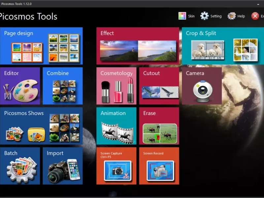Image resolution: width=264 pixels, height=198 pixels.
Task: Click the Cosmetology tile title
Action: (x=116, y=73)
